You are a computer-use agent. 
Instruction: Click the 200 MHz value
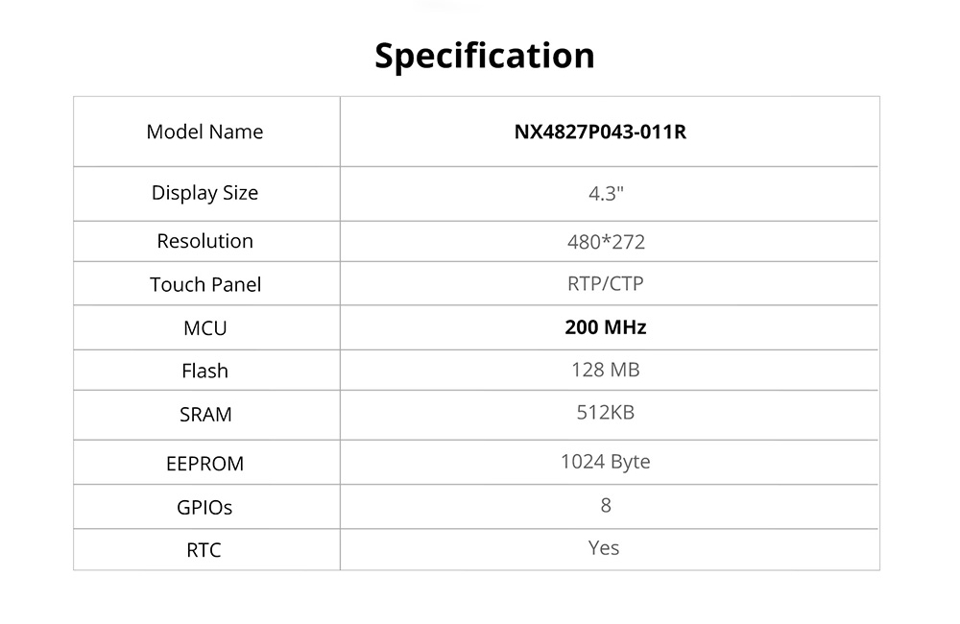point(606,327)
